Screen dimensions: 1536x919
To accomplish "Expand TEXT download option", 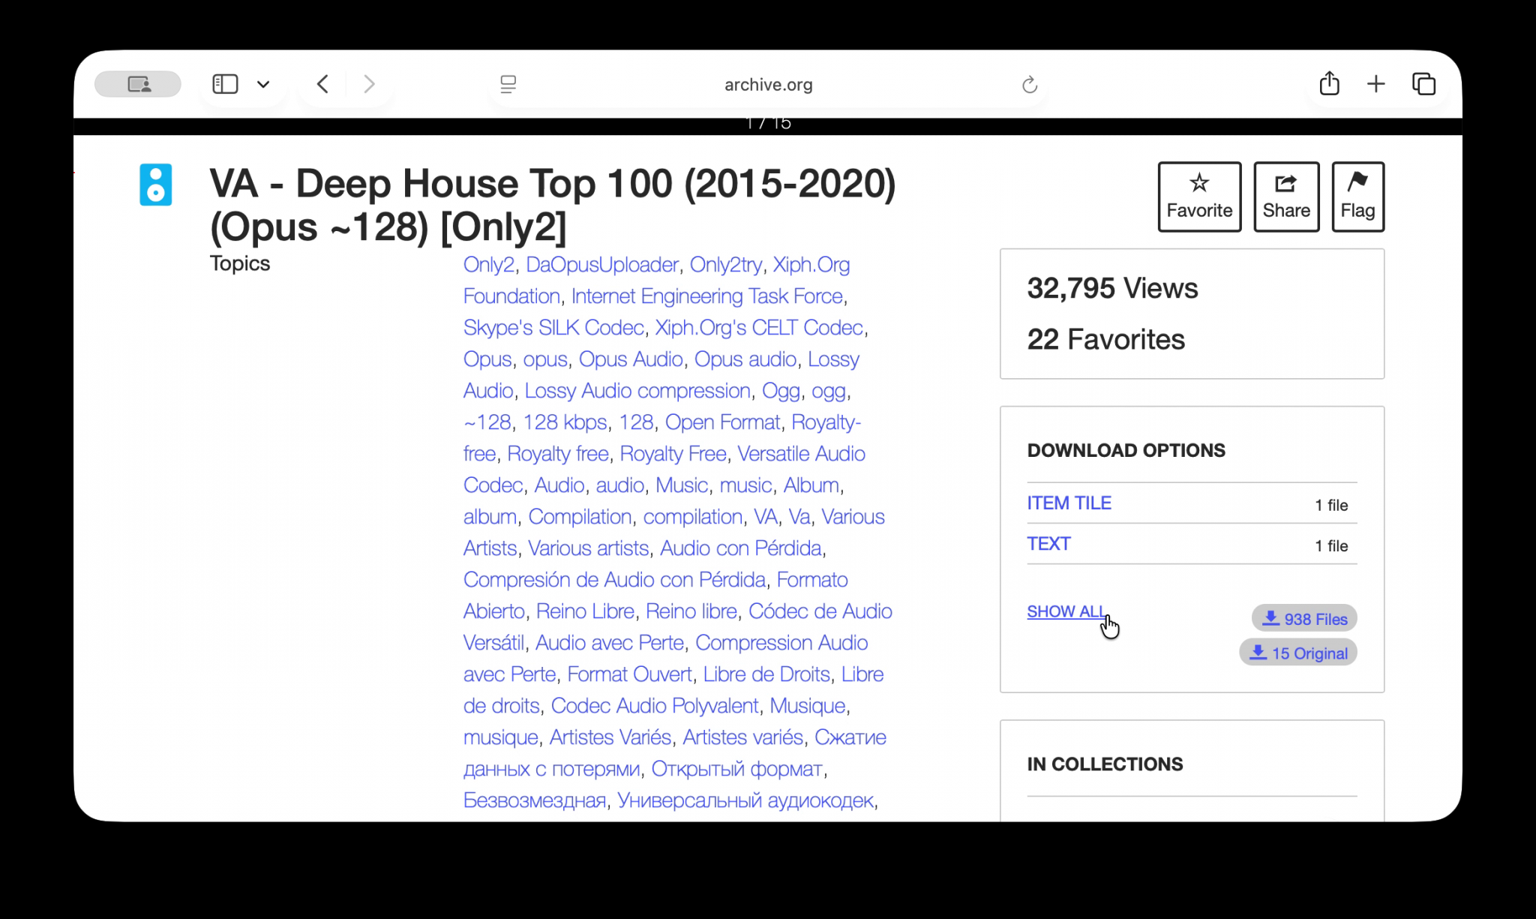I will [1048, 544].
